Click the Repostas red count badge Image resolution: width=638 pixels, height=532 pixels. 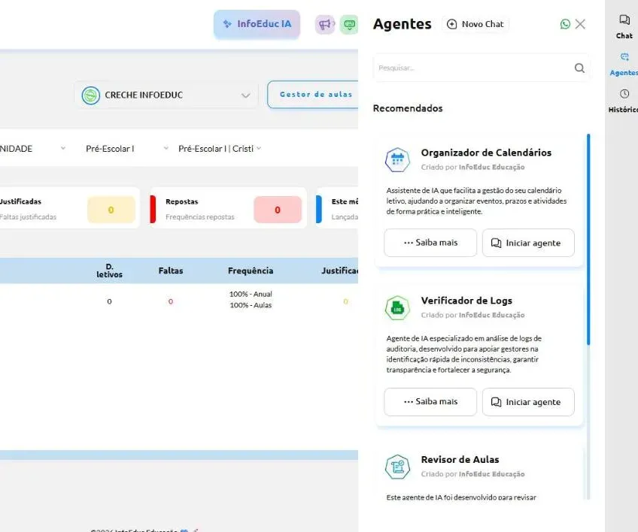pyautogui.click(x=278, y=210)
